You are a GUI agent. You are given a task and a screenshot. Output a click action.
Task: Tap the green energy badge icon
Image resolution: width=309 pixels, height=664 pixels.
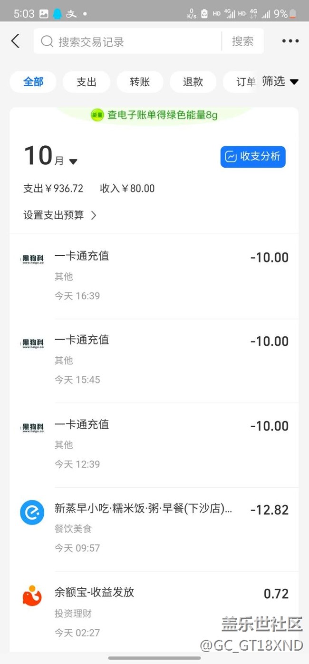coord(97,115)
